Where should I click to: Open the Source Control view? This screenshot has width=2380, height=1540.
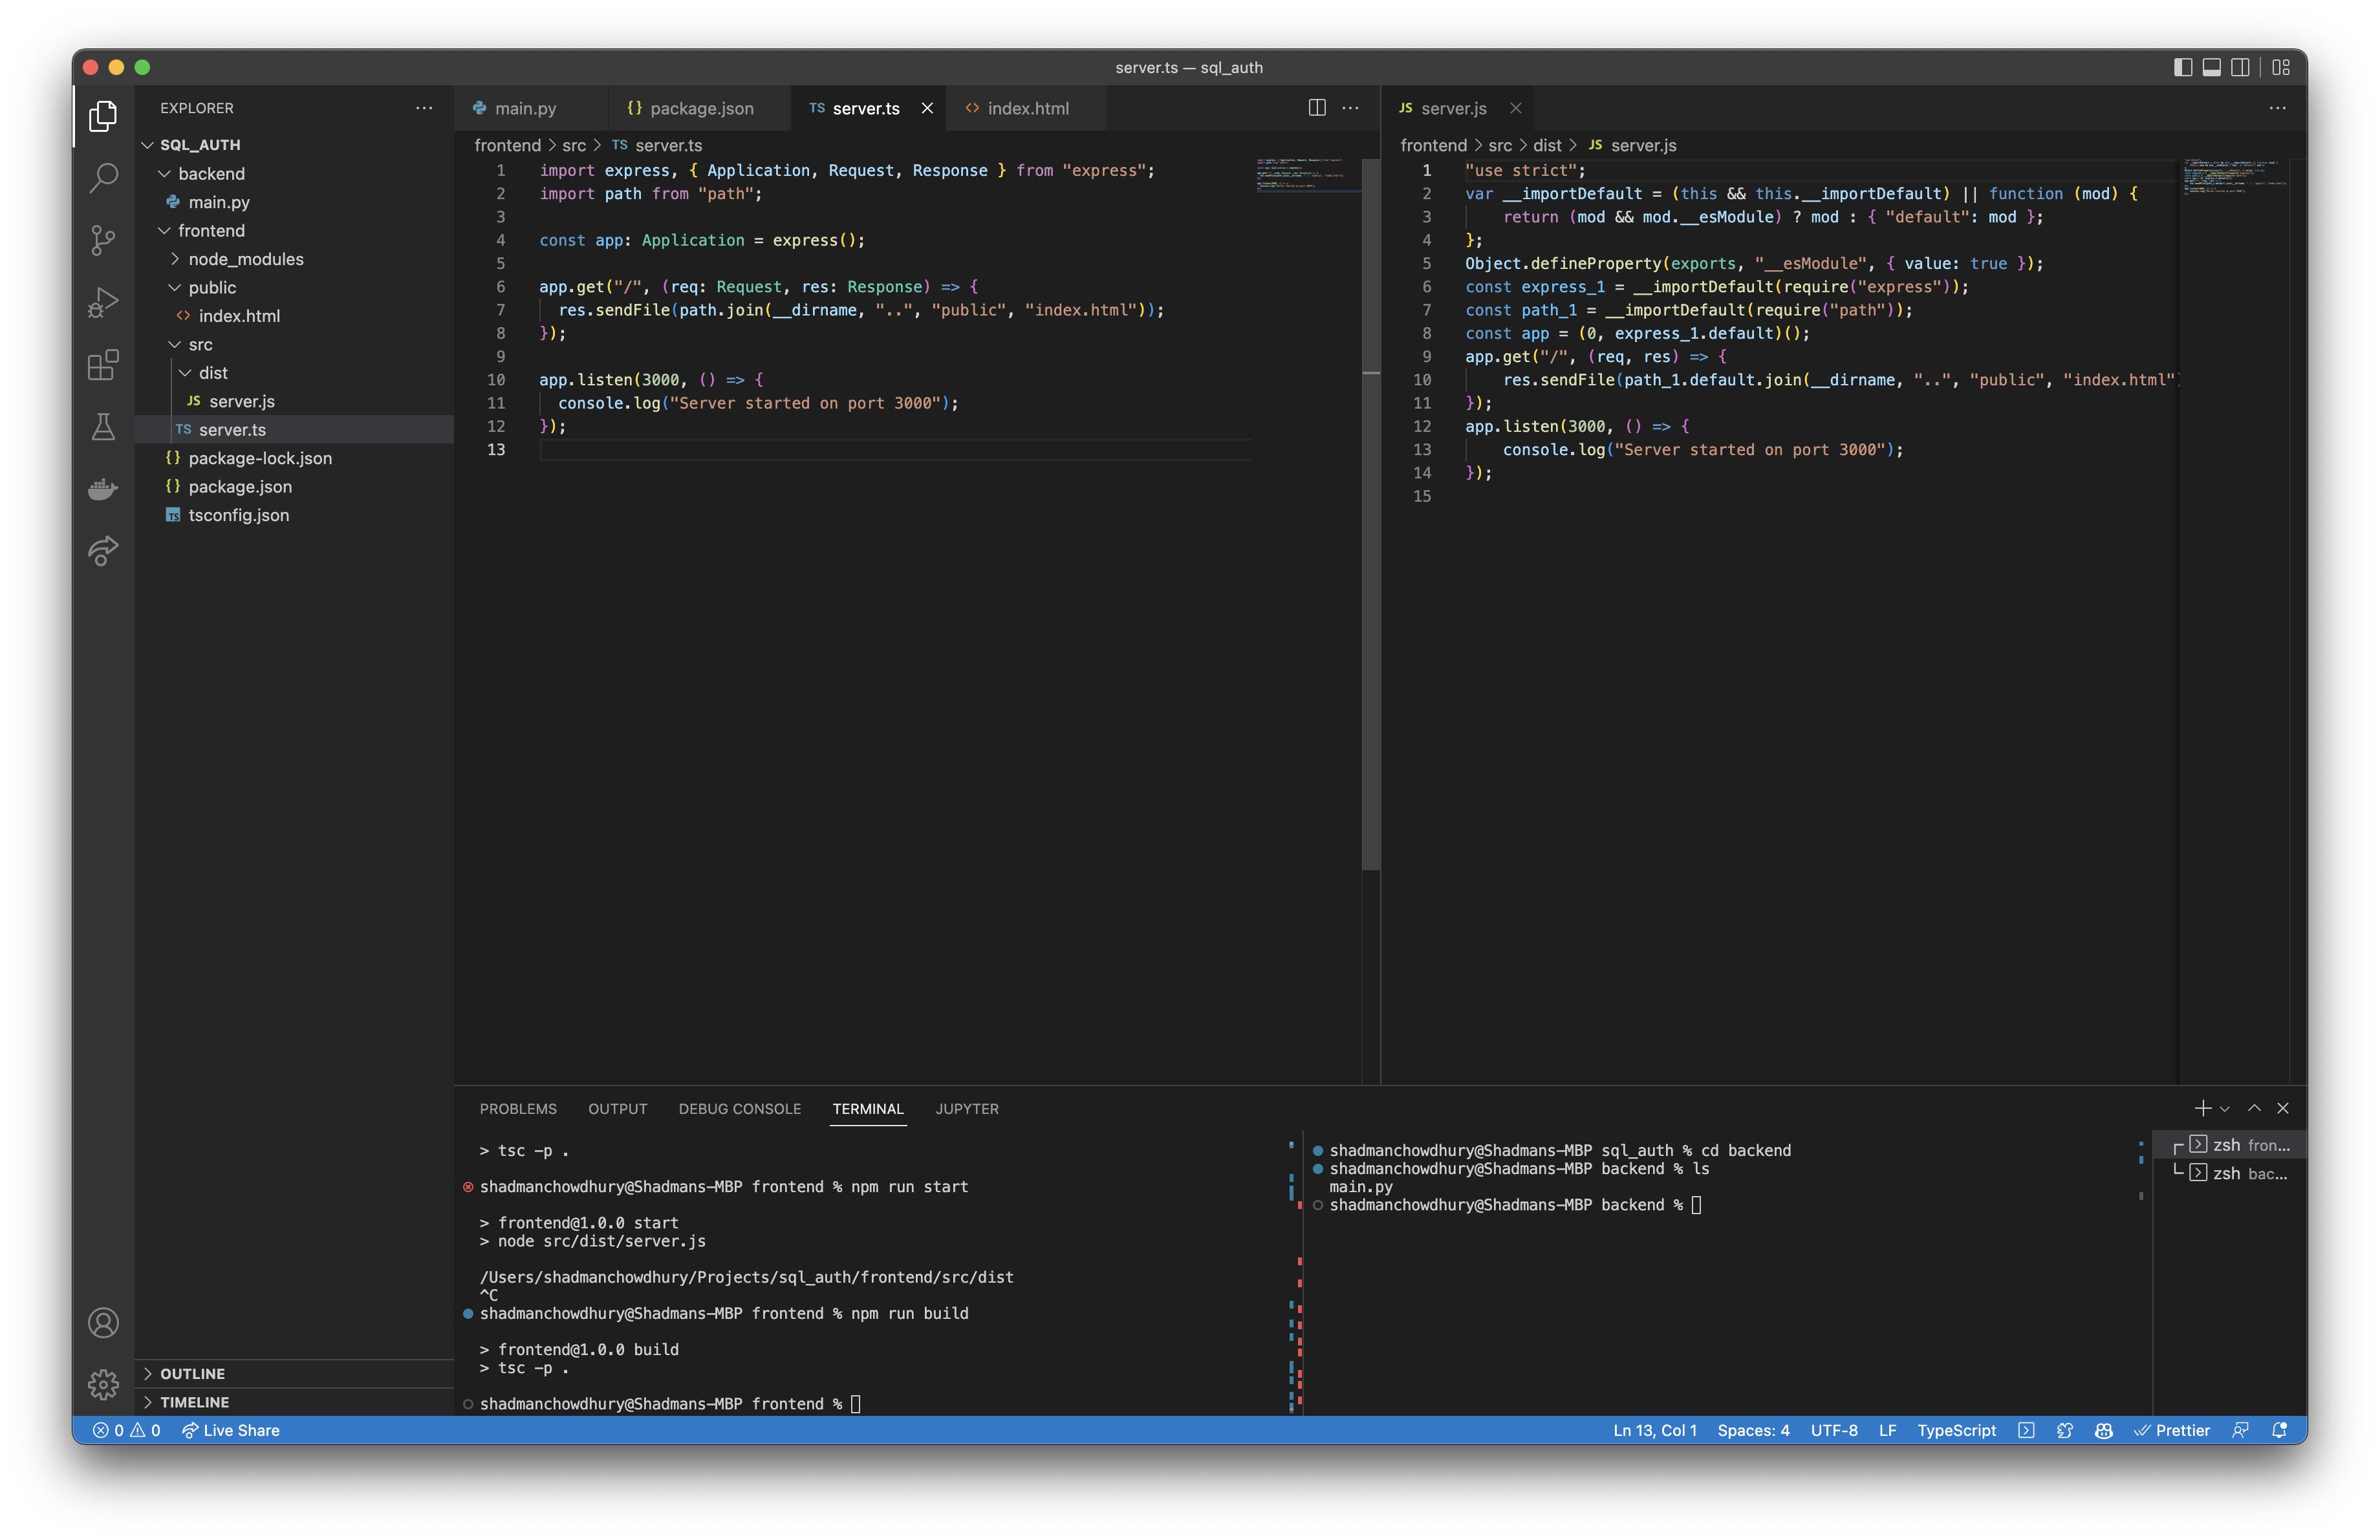click(103, 240)
